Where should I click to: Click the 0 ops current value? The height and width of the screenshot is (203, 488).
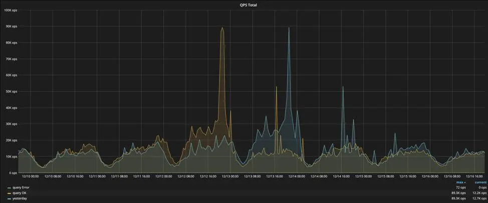[x=482, y=187]
